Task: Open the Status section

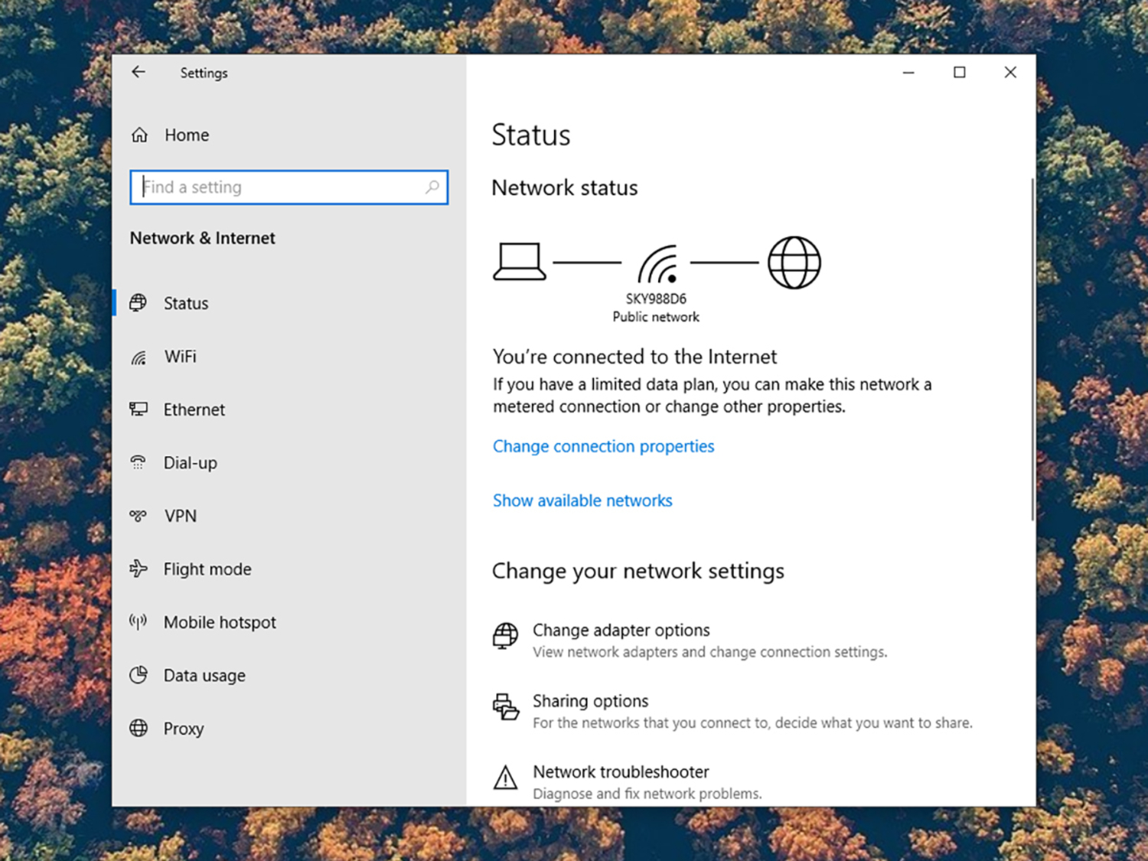Action: (186, 304)
